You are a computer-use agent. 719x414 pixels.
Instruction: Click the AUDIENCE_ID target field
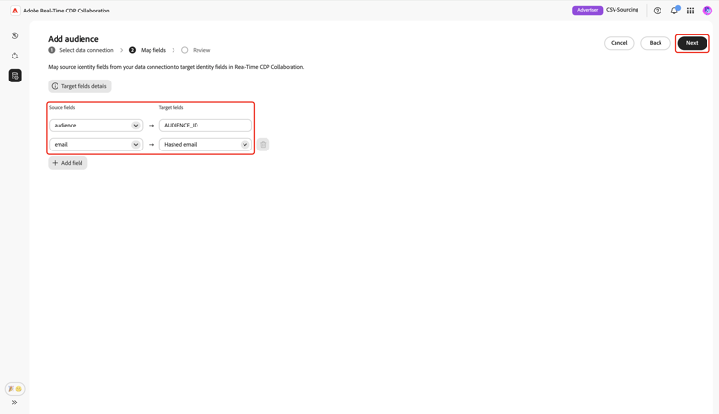[205, 126]
